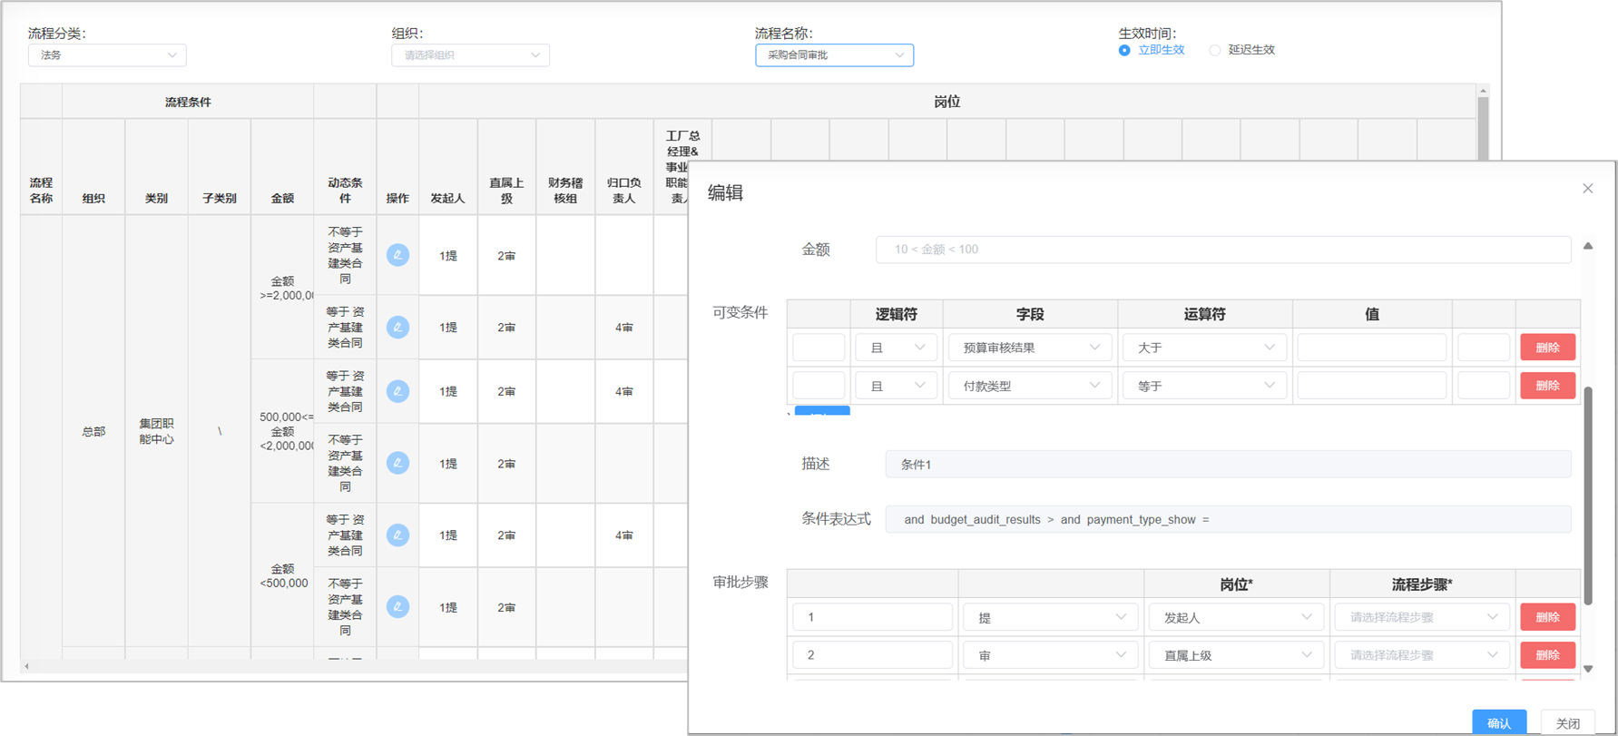1618x736 pixels.
Task: Open the 直属上级 position dropdown
Action: (1236, 655)
